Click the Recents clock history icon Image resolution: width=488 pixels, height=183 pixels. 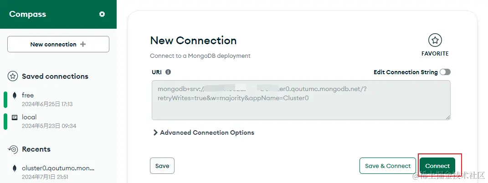tap(13, 149)
